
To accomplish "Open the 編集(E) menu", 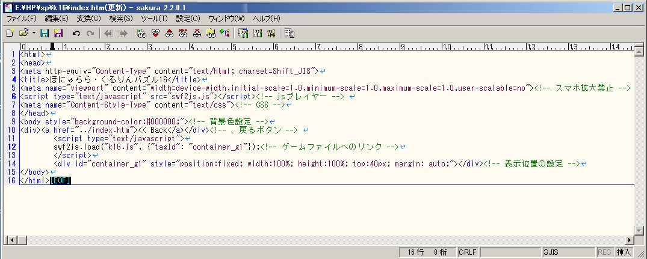I will [x=57, y=19].
